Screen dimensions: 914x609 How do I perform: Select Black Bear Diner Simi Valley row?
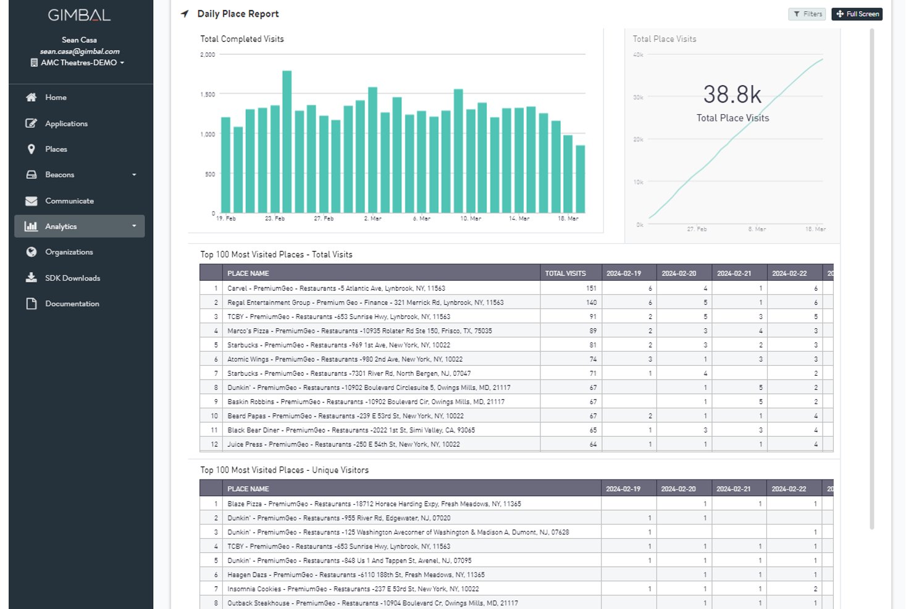click(x=516, y=430)
